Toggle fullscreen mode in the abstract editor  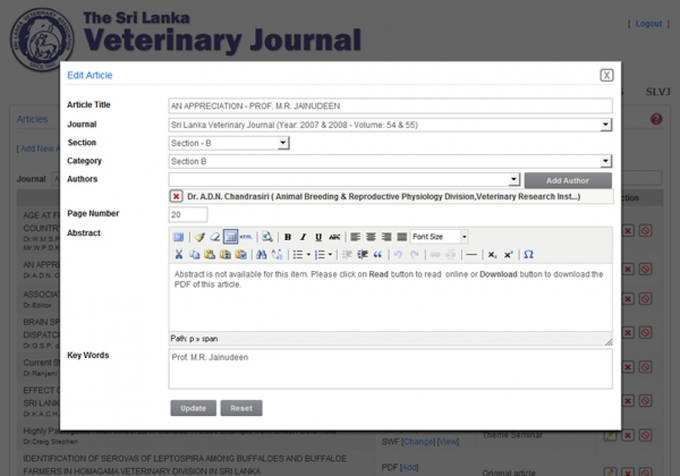point(178,237)
